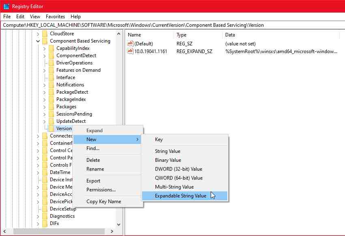Choose DWORD (32-bit) Value option
The image size is (345, 236).
[185, 169]
